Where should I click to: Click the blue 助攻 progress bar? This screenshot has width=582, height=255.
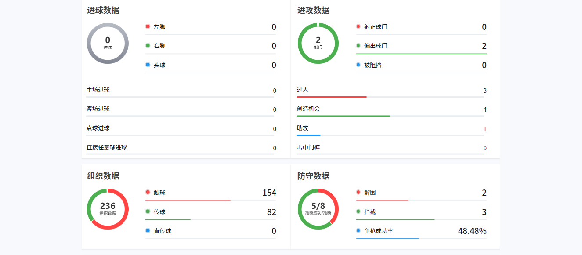[x=308, y=135]
